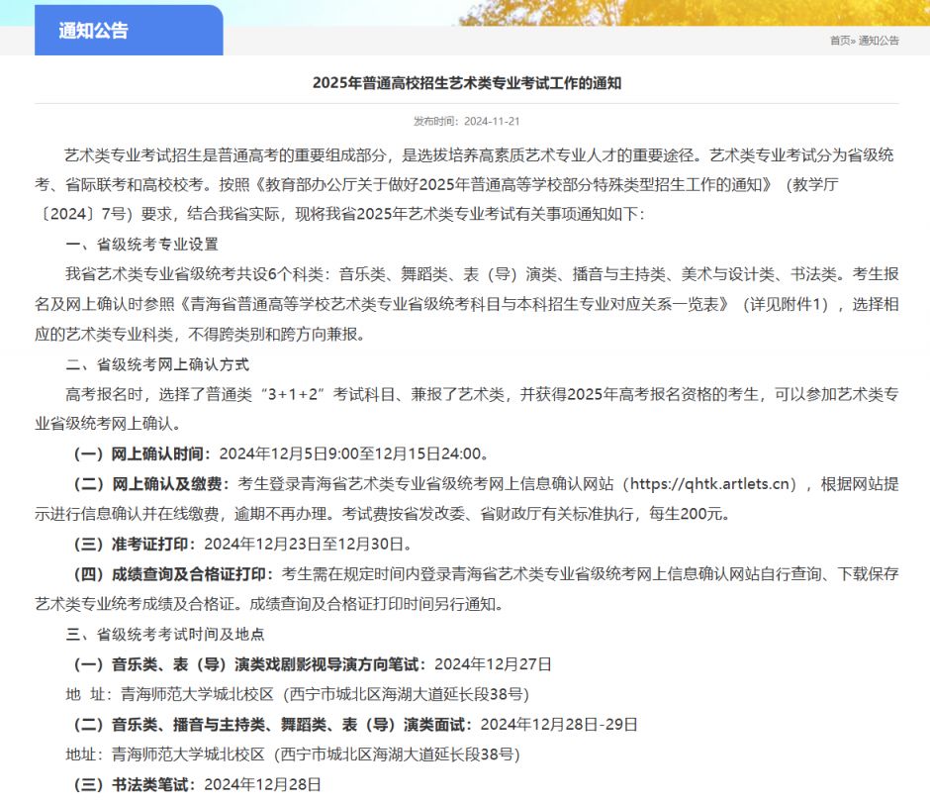930x804 pixels.
Task: Click the yellow banner image at the top
Action: click(693, 12)
